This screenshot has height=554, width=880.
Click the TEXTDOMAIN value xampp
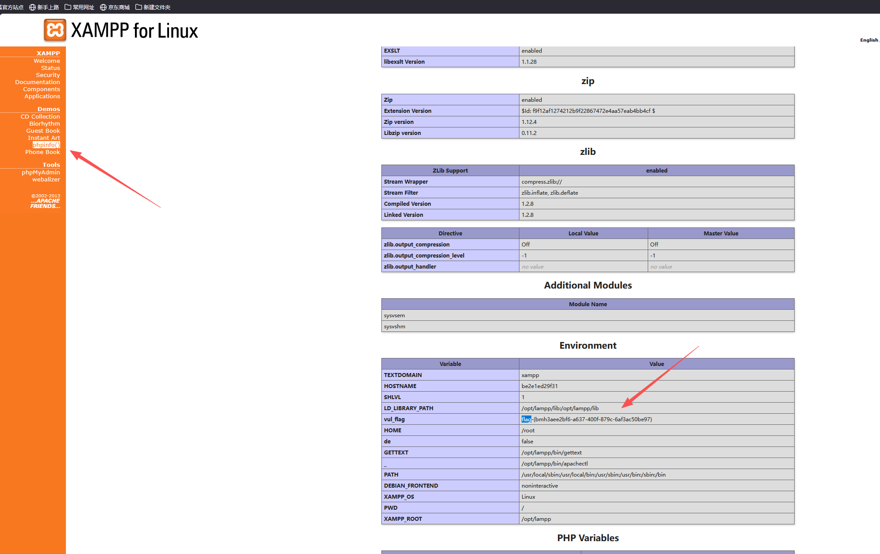(x=530, y=375)
